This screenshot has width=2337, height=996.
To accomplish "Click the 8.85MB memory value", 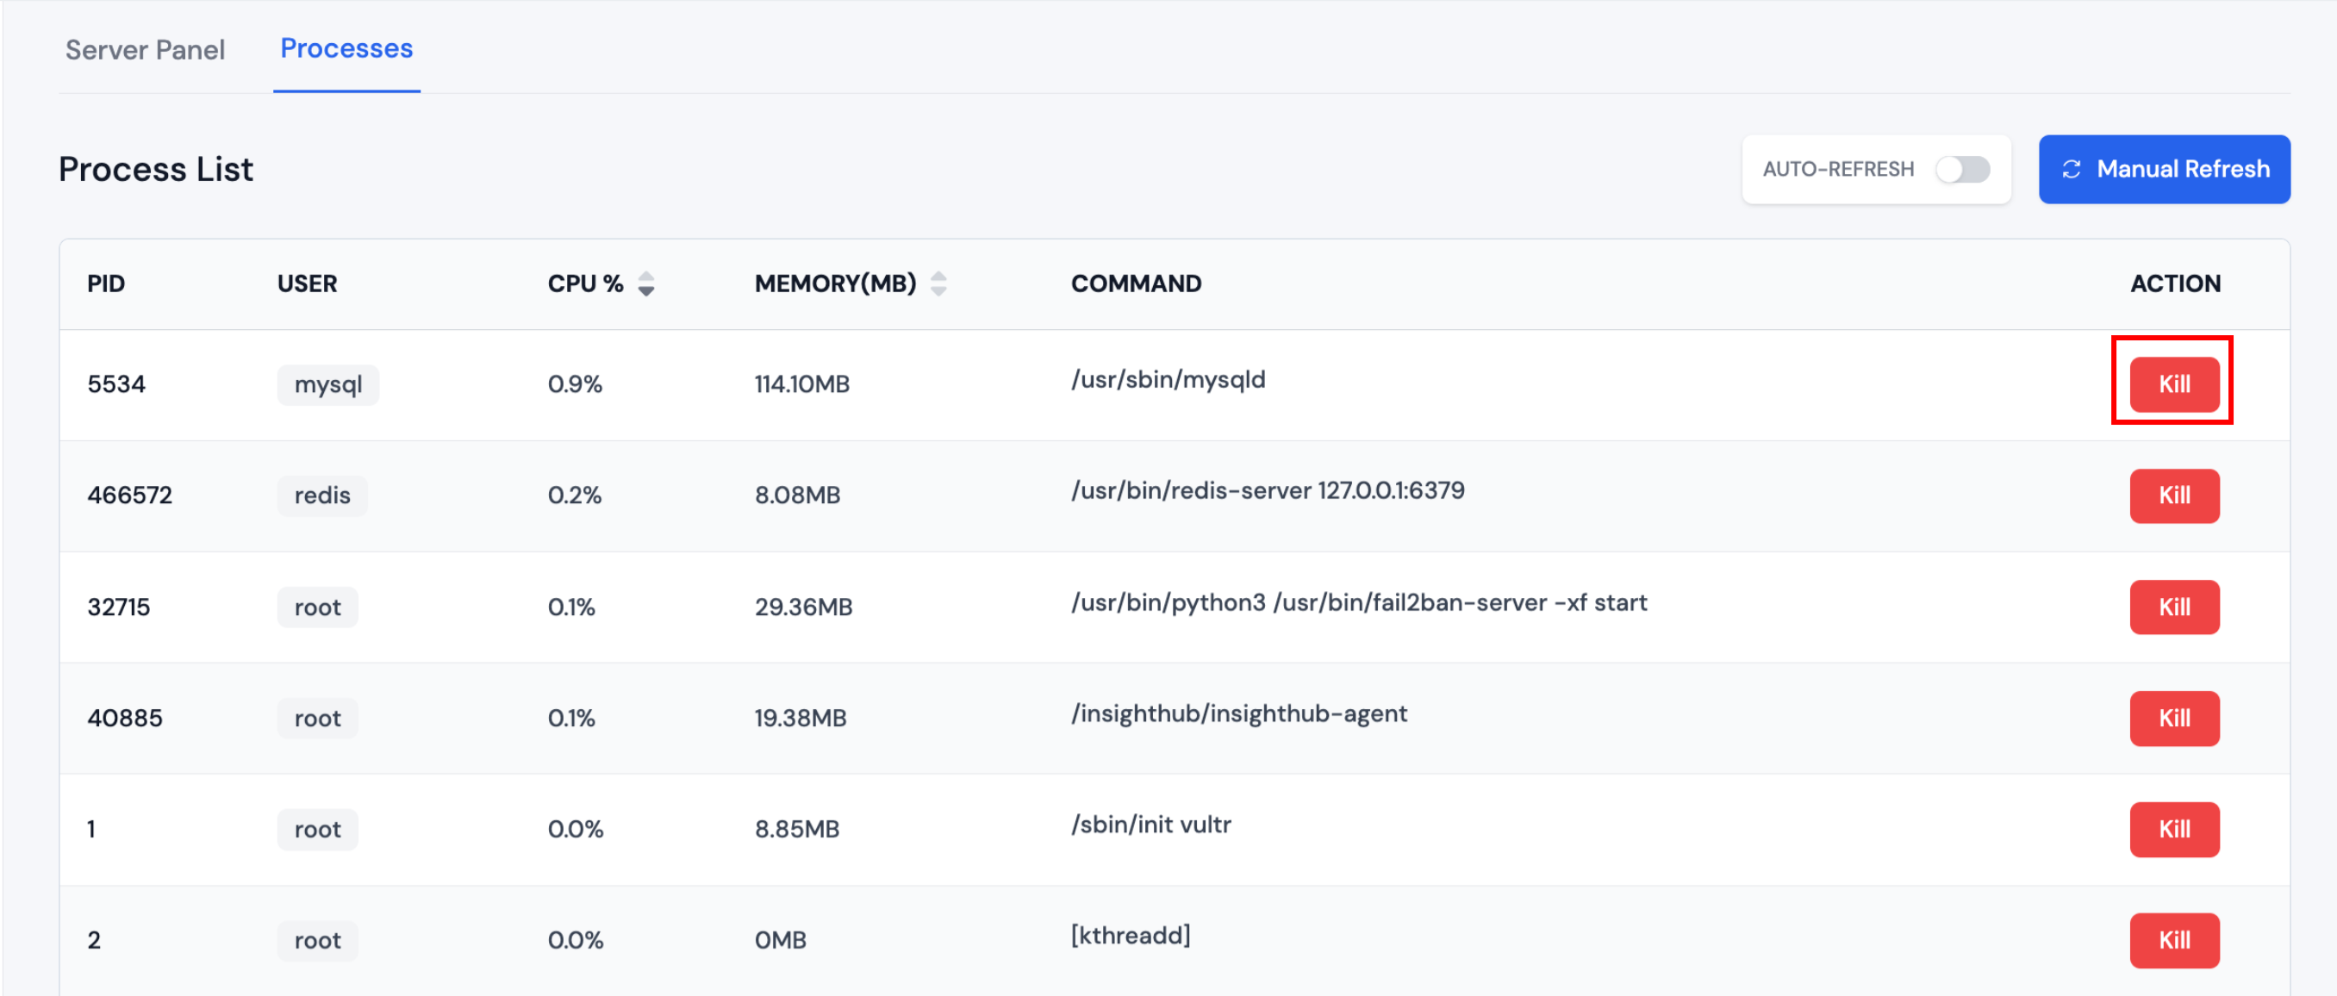I will [x=796, y=829].
